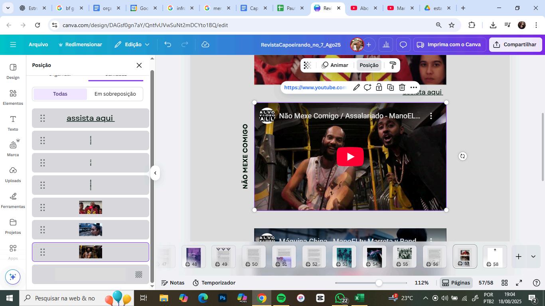
Task: Open the youtube.com link in floating toolbar
Action: pos(315,87)
